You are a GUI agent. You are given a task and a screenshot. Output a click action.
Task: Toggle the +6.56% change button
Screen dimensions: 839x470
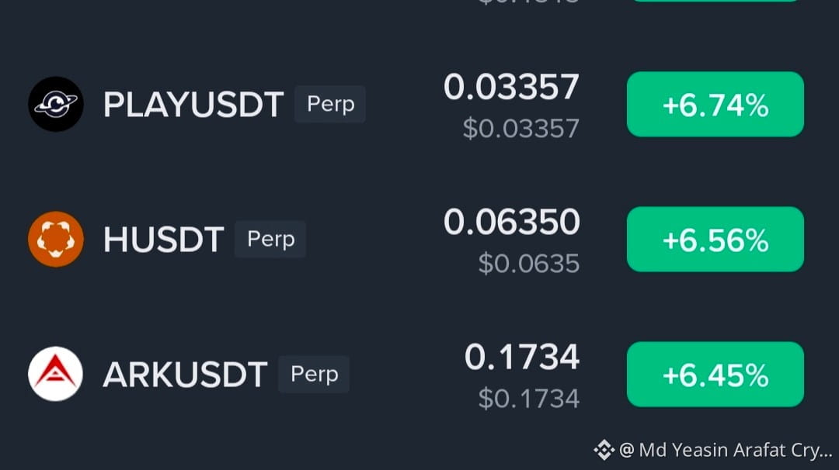tap(715, 240)
